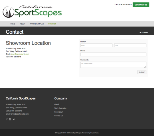Click into the Comments text area
154x136 pixels.
[x=113, y=65]
